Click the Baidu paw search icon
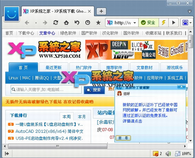The width and height of the screenshot is (195, 158). [185, 23]
